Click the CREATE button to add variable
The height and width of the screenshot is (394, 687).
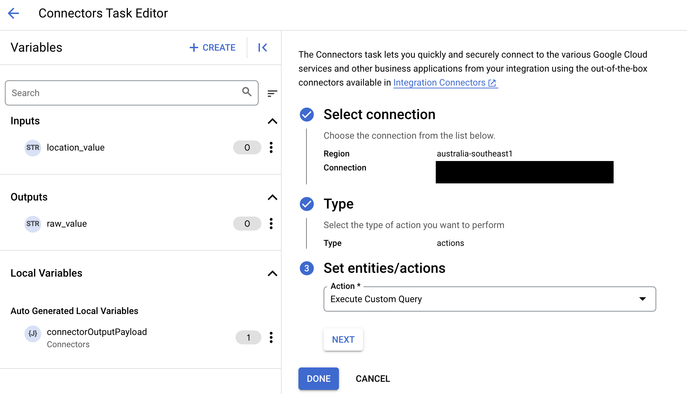coord(212,47)
